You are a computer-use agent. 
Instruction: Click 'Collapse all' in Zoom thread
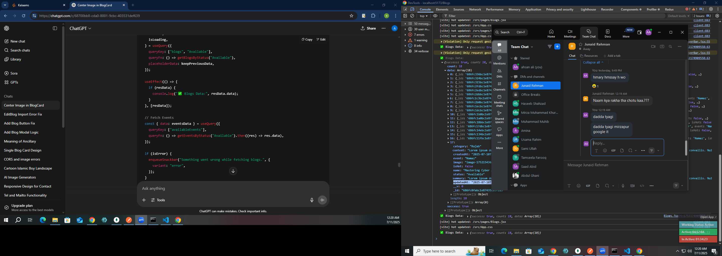point(593,62)
